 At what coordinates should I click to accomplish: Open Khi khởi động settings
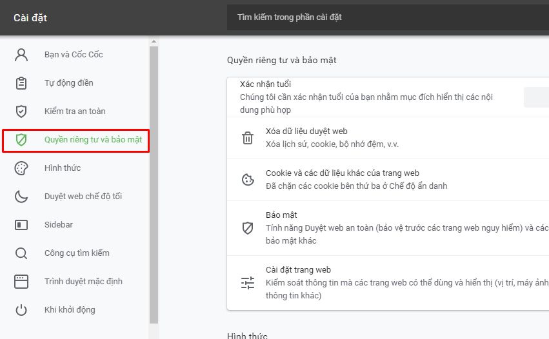70,310
